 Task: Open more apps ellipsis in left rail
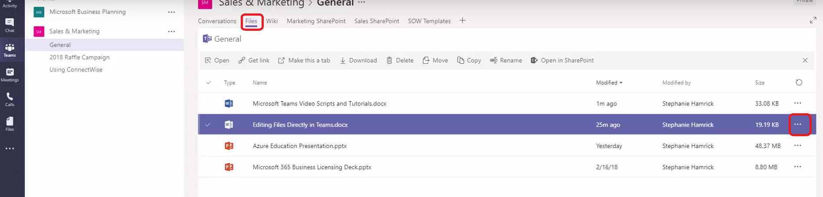[10, 148]
